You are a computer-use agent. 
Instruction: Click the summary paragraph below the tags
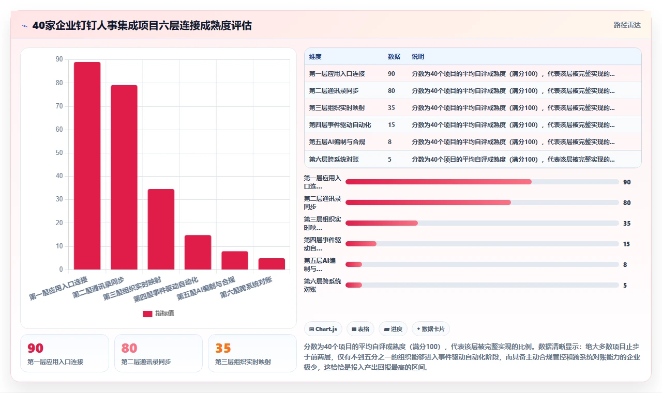472,357
